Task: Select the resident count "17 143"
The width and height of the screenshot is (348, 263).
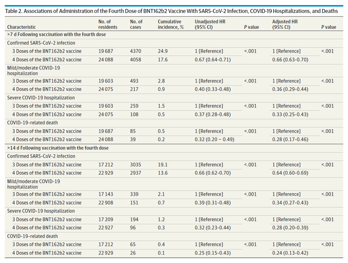Action: tap(106, 194)
